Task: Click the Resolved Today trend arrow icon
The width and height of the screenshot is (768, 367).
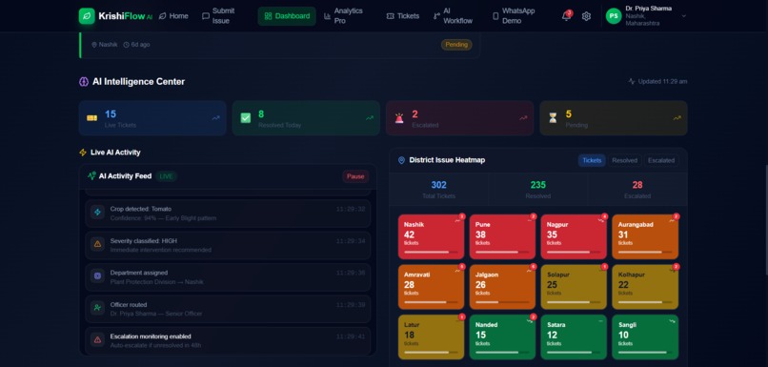Action: tap(370, 118)
